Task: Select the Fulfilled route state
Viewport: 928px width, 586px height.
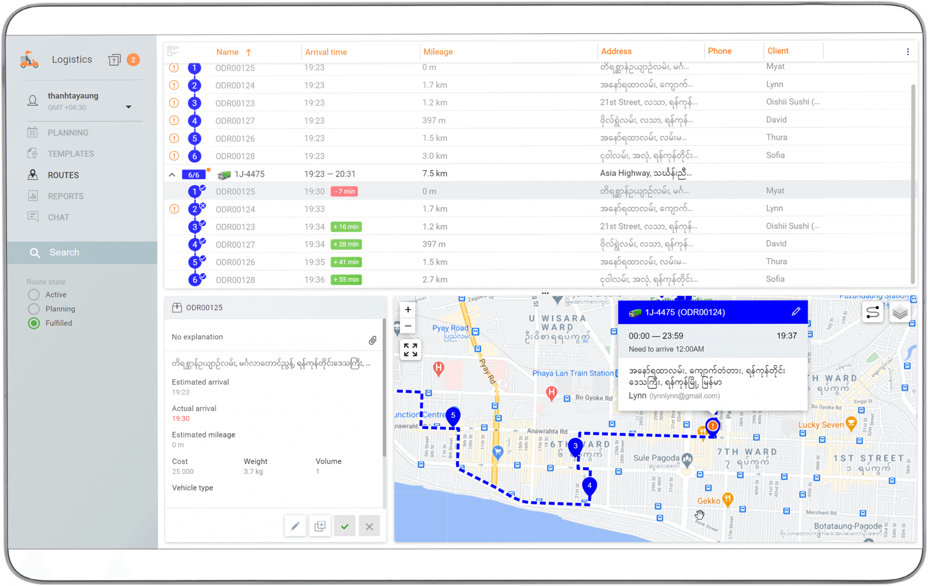Action: tap(34, 323)
